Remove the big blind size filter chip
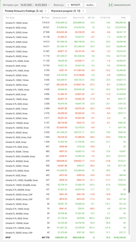The height and width of the screenshot is (242, 136). pyautogui.click(x=45, y=11)
